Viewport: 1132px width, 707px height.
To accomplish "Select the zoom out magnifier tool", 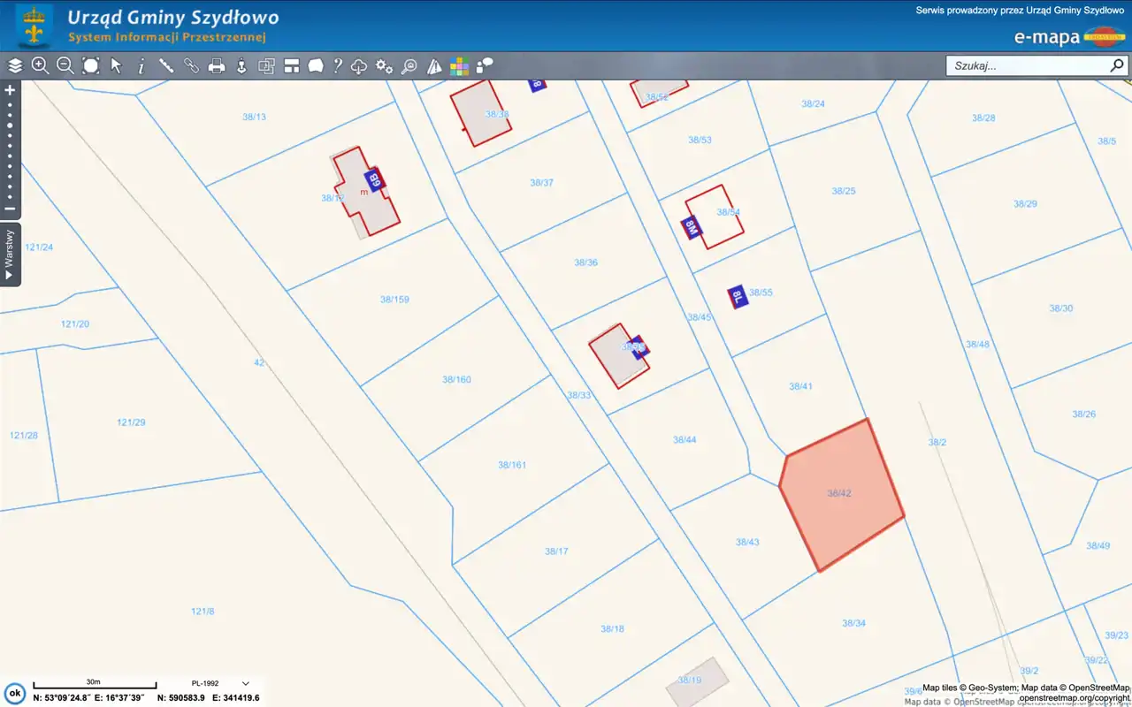I will pyautogui.click(x=65, y=65).
